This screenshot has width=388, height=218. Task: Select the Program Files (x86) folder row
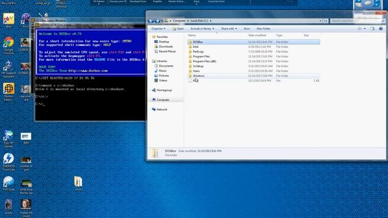(253, 61)
